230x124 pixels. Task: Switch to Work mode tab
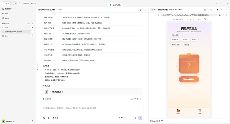[6, 3]
